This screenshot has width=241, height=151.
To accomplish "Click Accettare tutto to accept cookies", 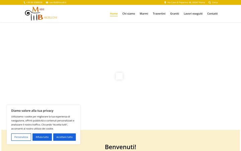I will [x=64, y=137].
